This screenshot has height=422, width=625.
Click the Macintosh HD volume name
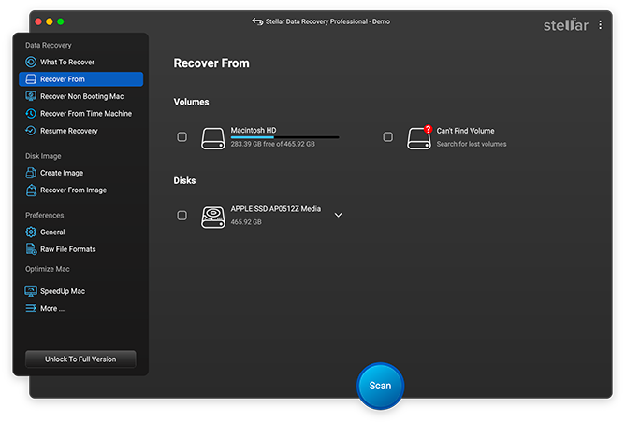[x=254, y=130]
